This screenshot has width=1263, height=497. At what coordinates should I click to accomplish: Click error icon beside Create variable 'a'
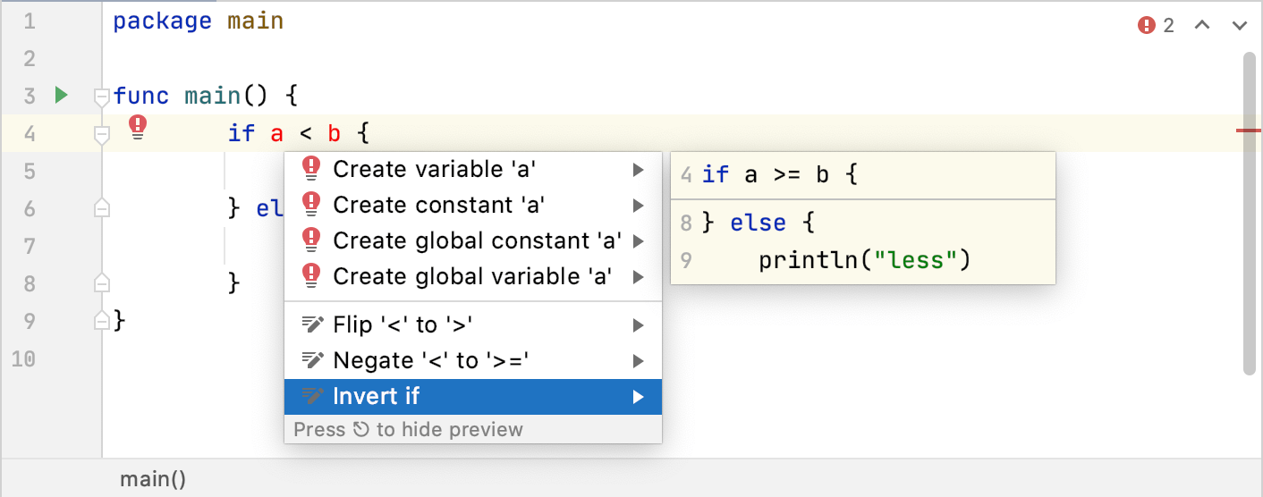tap(311, 169)
